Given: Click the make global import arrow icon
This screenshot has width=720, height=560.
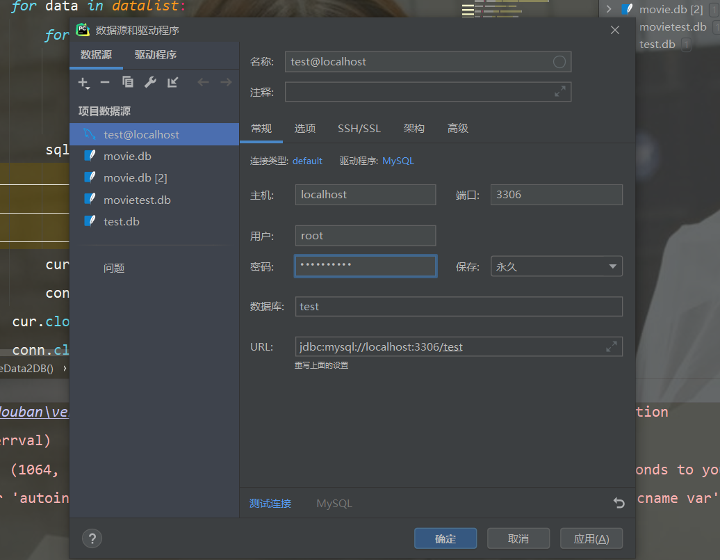Looking at the screenshot, I should tap(172, 82).
